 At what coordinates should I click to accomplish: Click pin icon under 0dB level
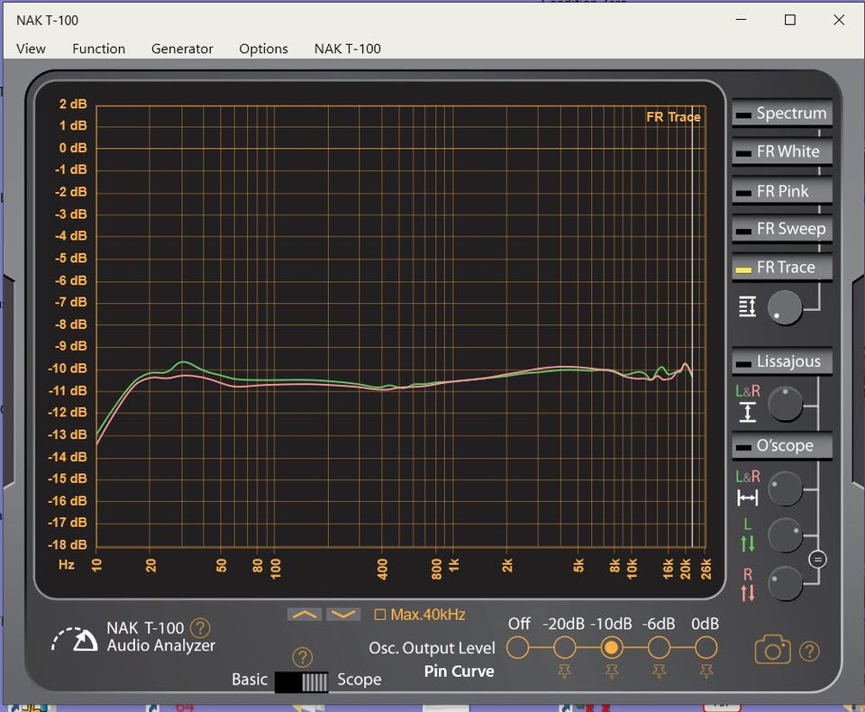tap(706, 671)
